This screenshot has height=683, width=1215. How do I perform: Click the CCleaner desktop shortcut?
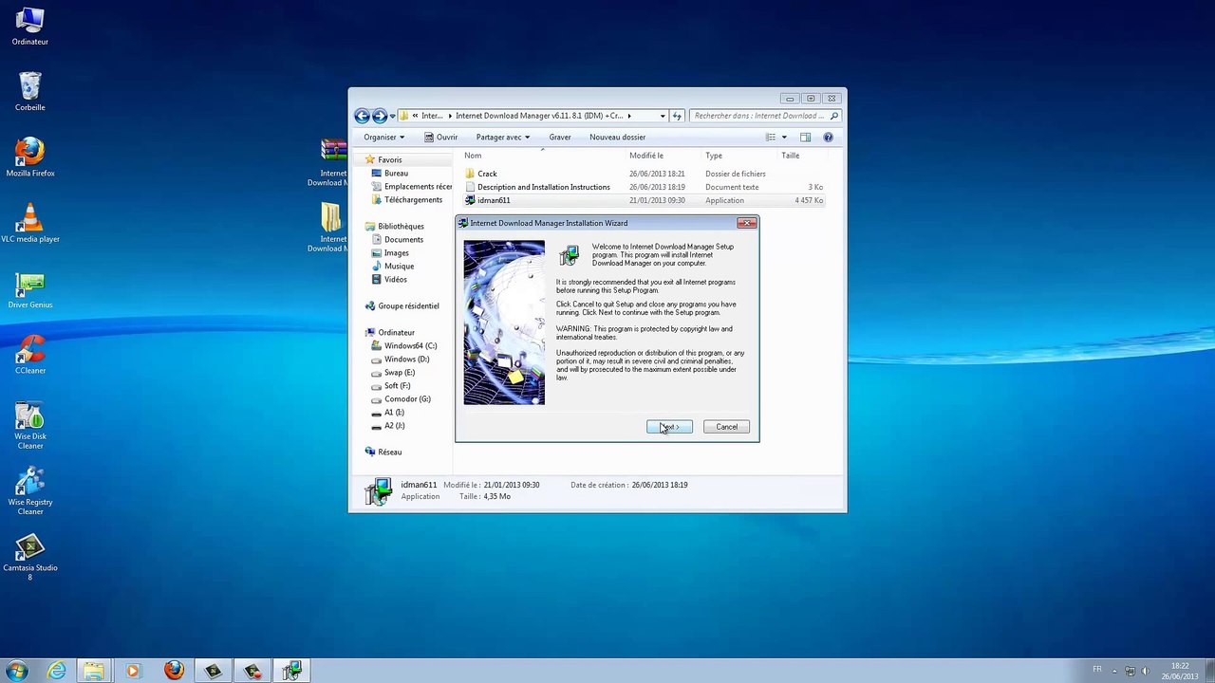tap(30, 354)
